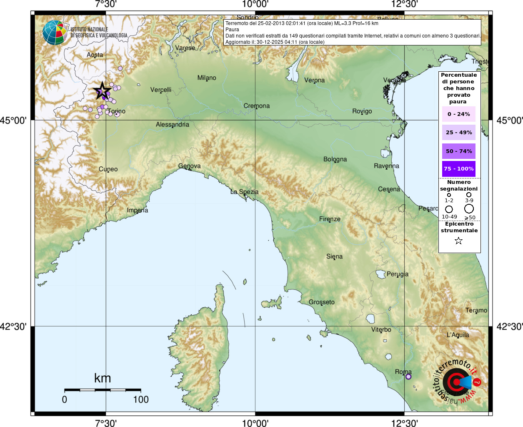
Task: Click the Torino city label
Action: coord(116,111)
